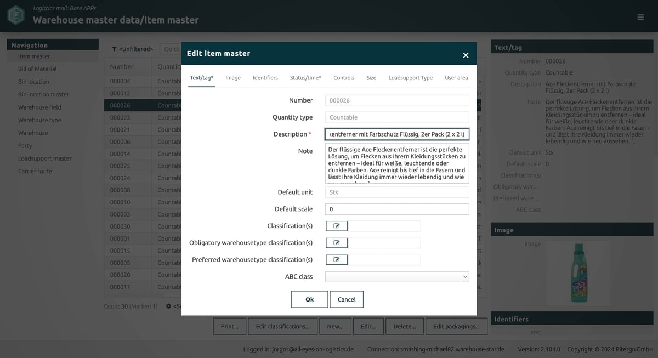Open Warehouse field in Navigation
Viewport: 658px width, 358px height.
pos(39,107)
